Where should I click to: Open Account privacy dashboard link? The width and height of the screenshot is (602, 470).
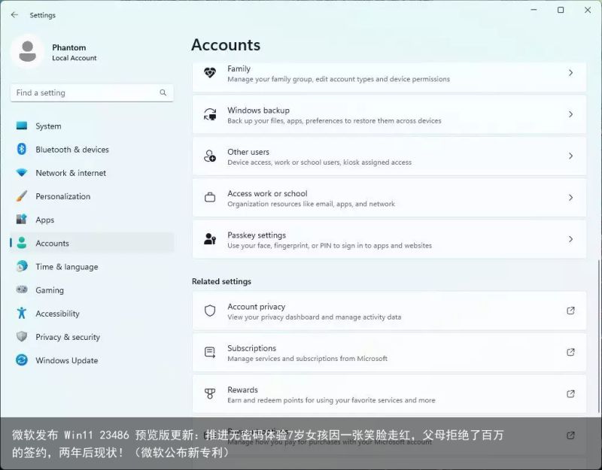[389, 311]
